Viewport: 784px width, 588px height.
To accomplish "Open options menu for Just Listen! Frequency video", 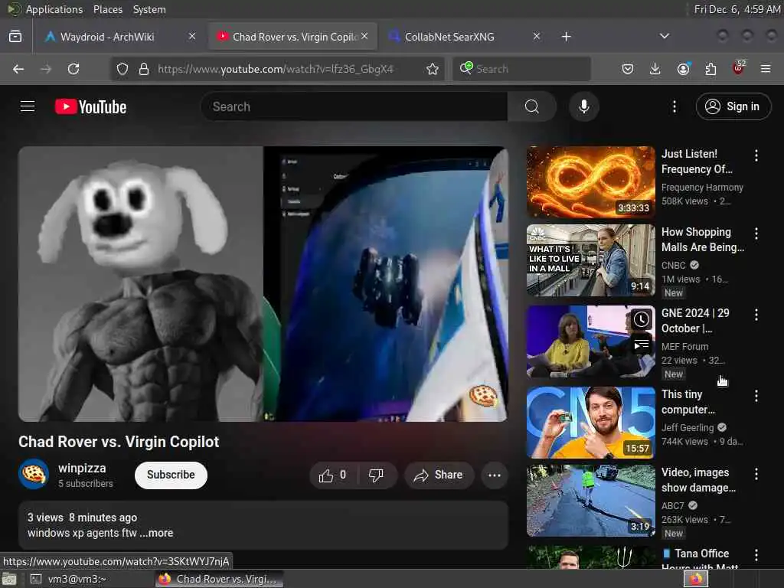I will (756, 155).
